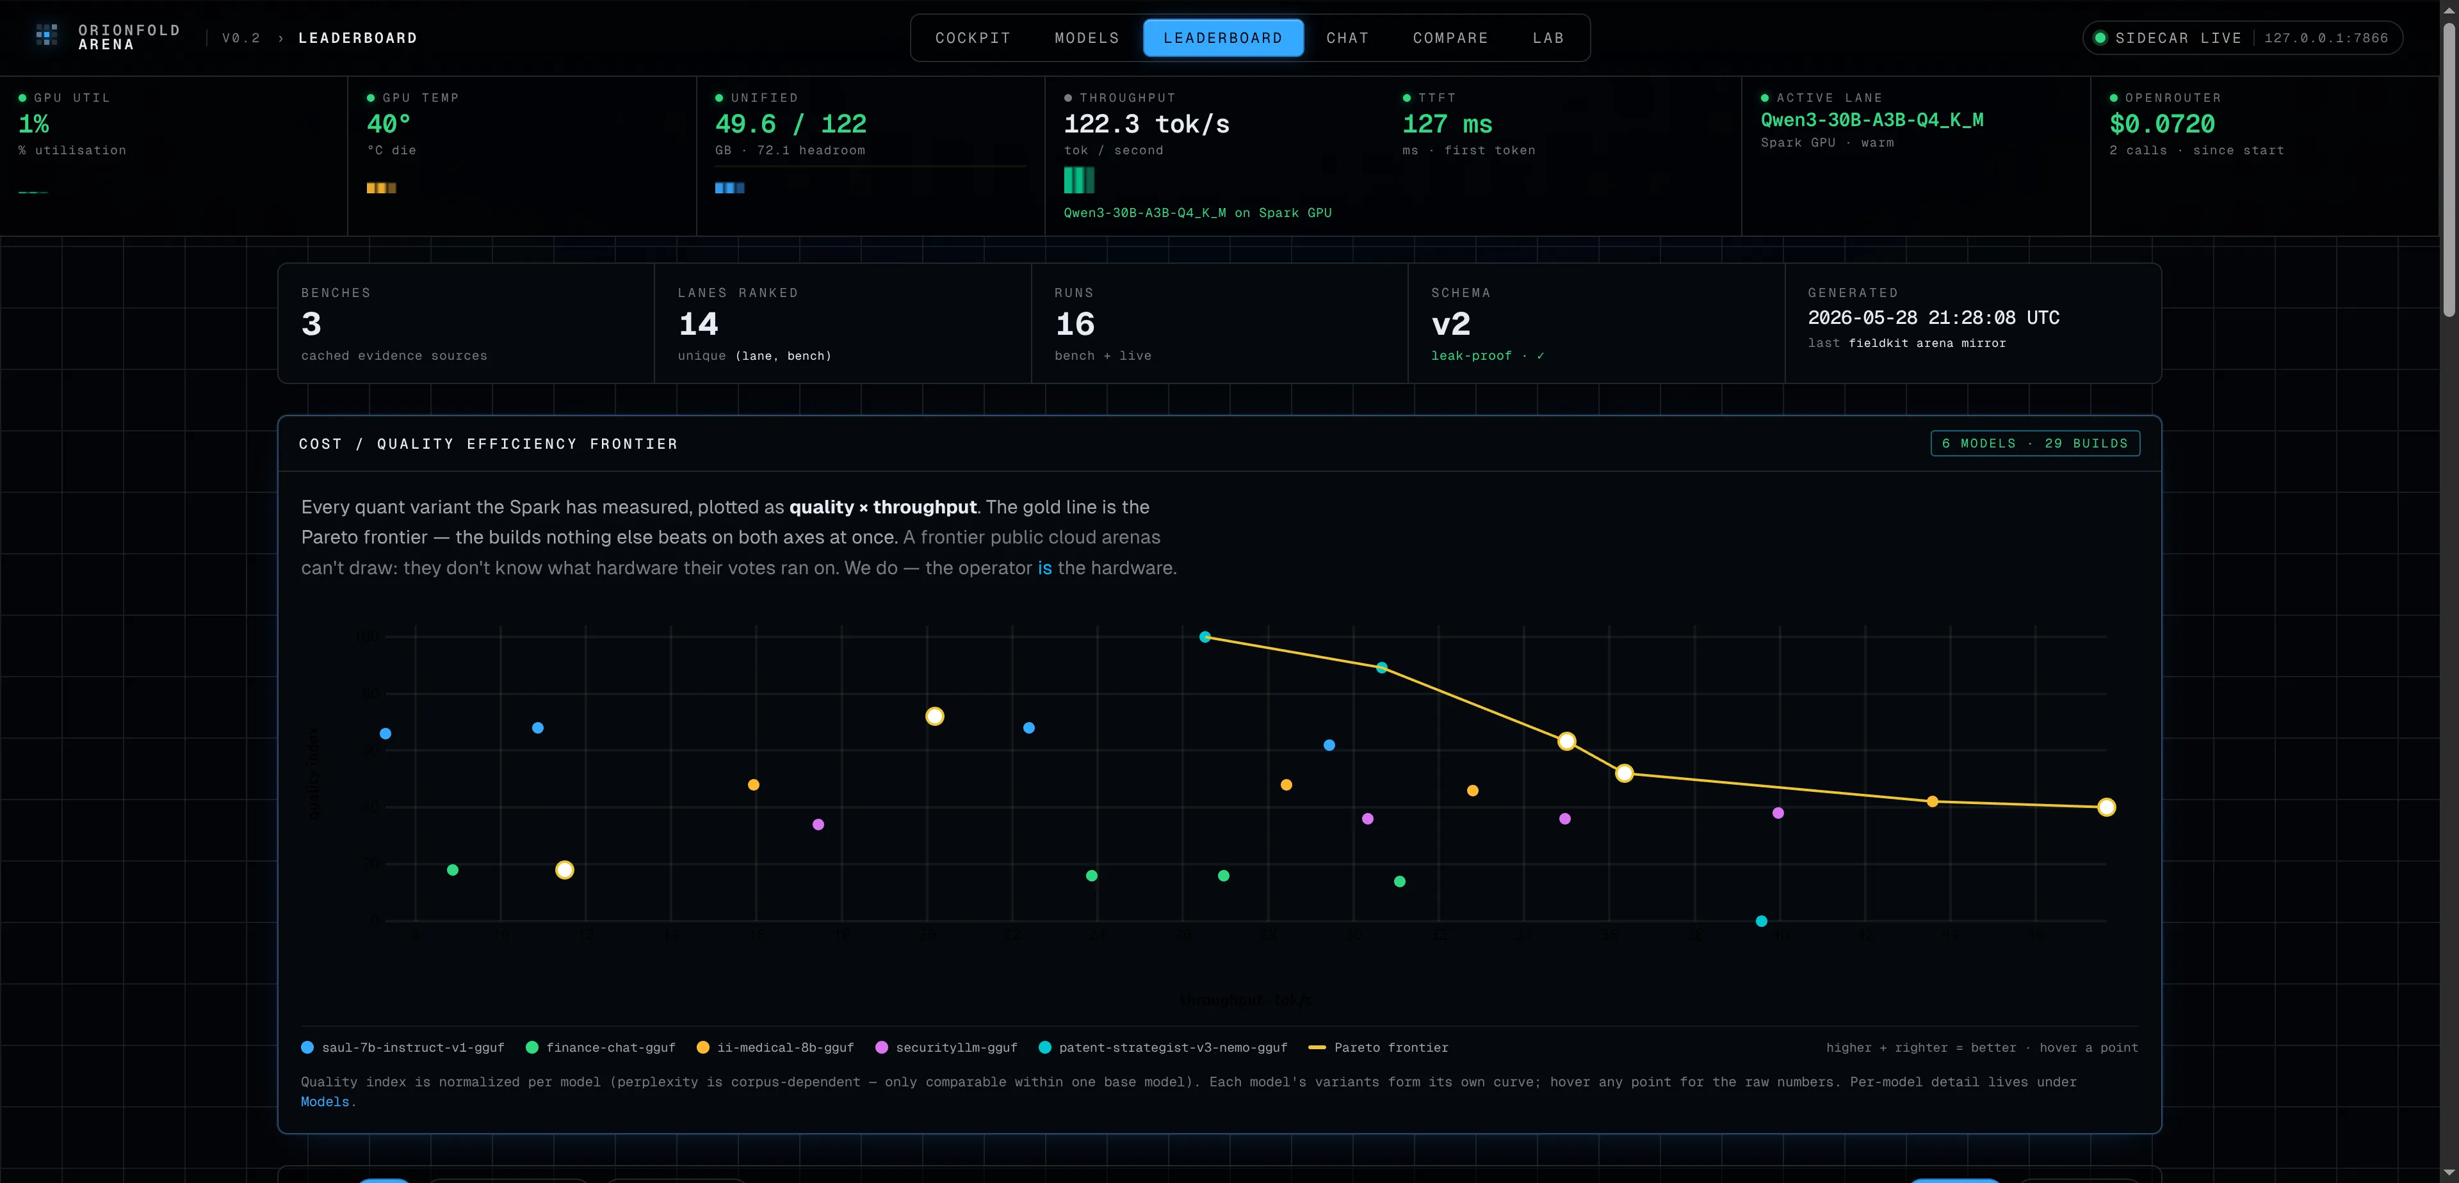
Task: Click the Lanes Ranked count '14'
Action: point(698,325)
